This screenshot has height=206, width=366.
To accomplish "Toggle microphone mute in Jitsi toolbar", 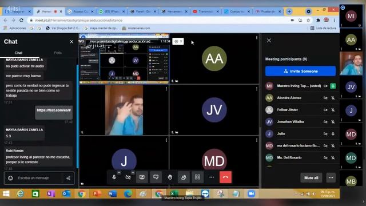I will (x=114, y=177).
